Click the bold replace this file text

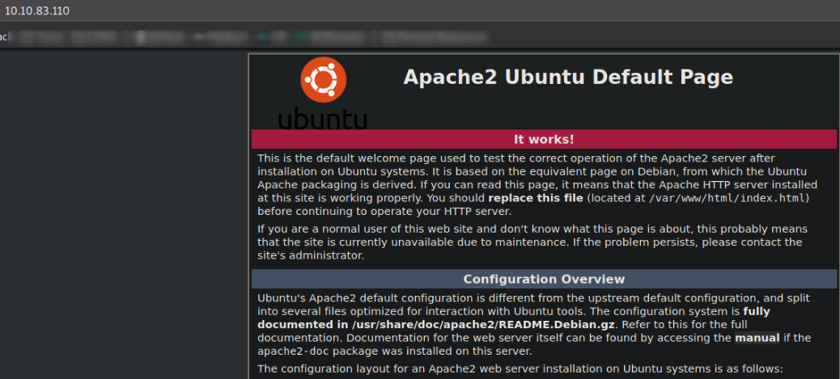[536, 198]
